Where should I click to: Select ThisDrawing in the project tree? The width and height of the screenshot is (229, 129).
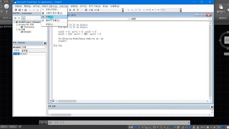29,27
